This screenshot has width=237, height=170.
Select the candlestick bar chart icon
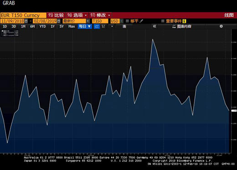coord(103,26)
